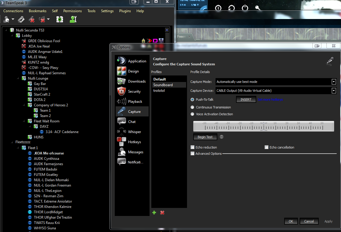Image resolution: width=341 pixels, height=232 pixels.
Task: Select Security options category icon
Action: click(121, 91)
